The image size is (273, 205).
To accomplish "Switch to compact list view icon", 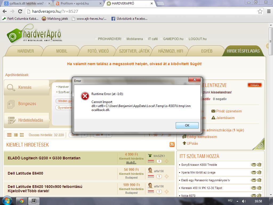I will 16,135.
